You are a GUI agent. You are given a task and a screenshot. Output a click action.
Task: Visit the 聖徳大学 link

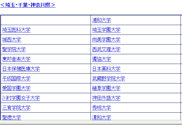11,117
